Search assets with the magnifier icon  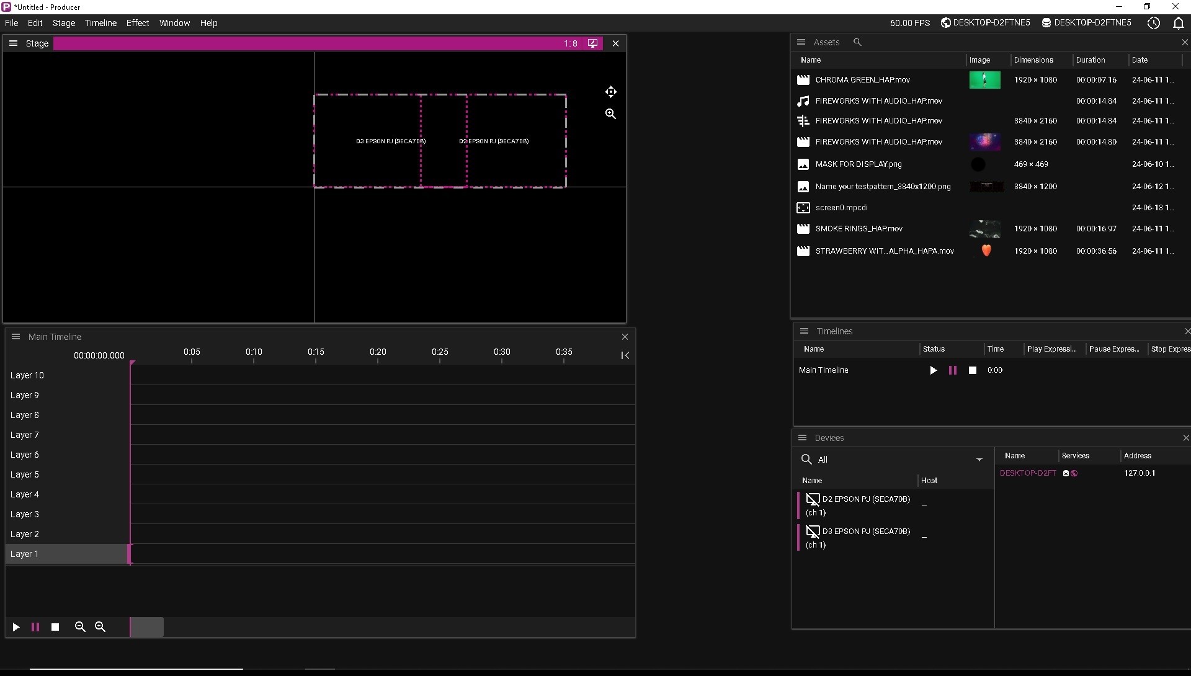point(857,42)
